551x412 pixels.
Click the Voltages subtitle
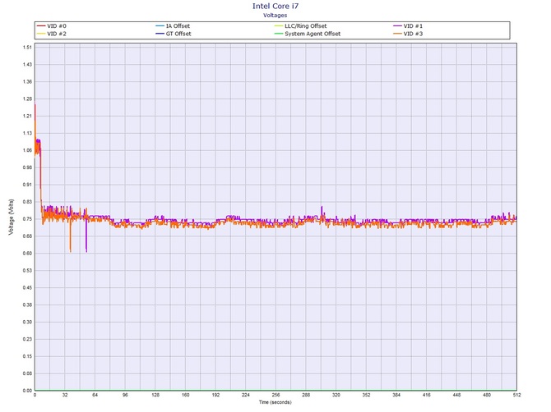click(x=275, y=16)
